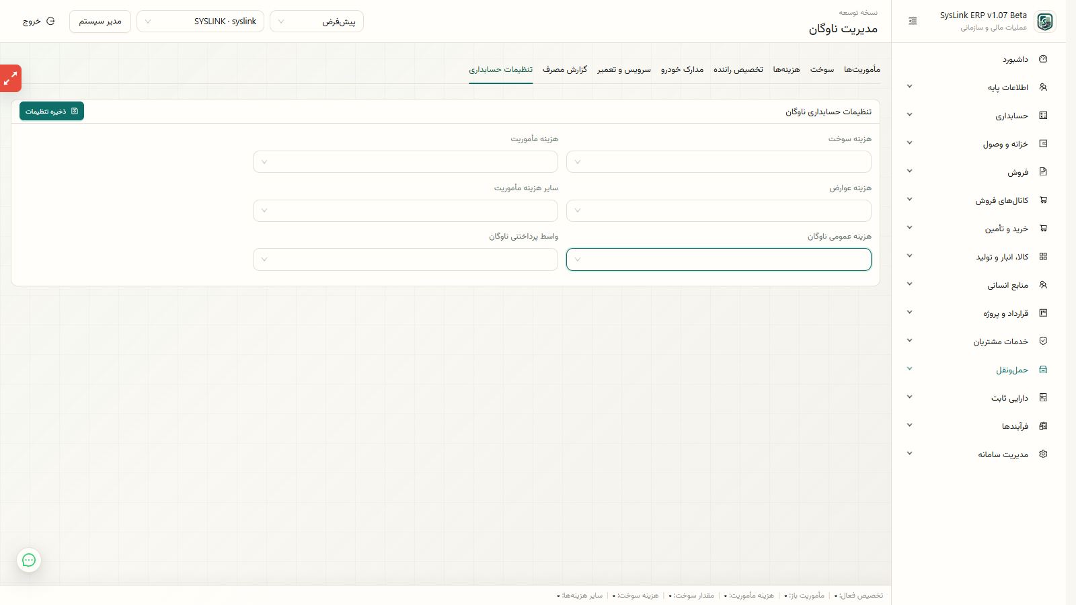Click the مدیریت ناوگان page title
Screen dimensions: 1076x605
pos(843,29)
